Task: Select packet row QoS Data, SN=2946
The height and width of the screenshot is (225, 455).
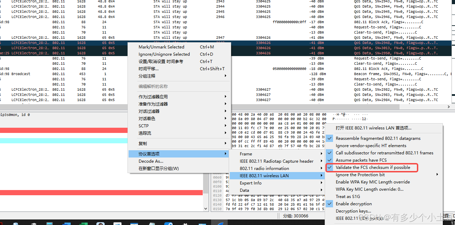Action: [x=226, y=17]
